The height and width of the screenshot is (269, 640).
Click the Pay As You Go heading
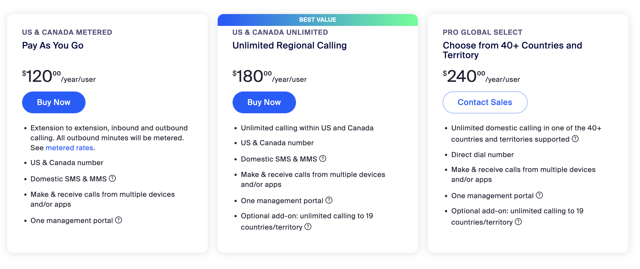pyautogui.click(x=53, y=45)
